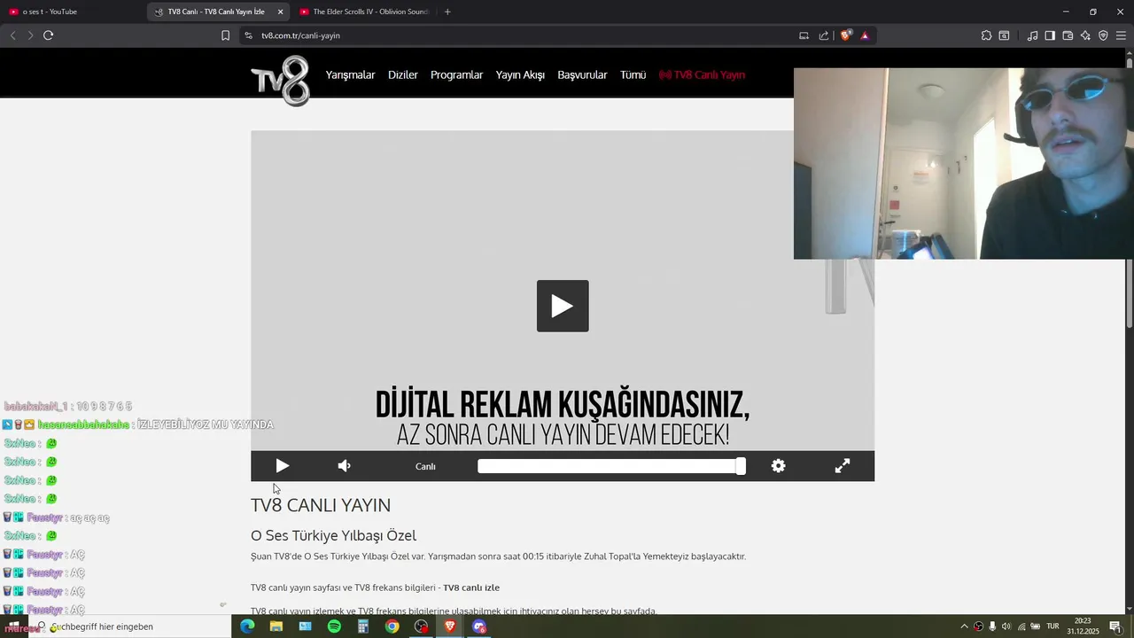The image size is (1134, 638).
Task: Open the Programlar menu
Action: (456, 75)
